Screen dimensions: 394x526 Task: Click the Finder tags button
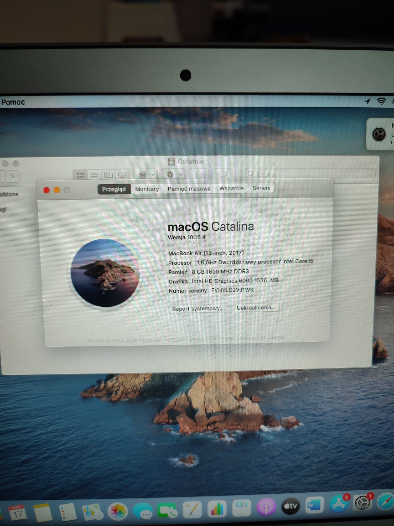click(222, 174)
